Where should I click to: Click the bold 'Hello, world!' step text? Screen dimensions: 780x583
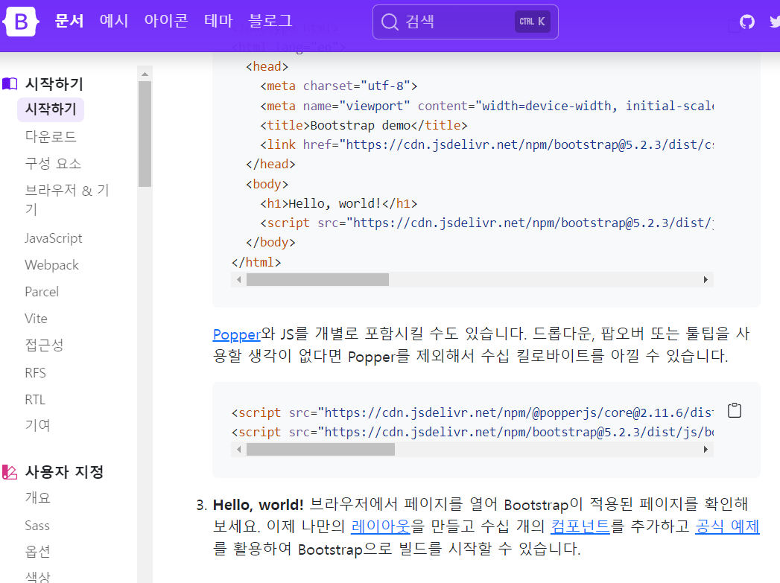click(x=259, y=505)
